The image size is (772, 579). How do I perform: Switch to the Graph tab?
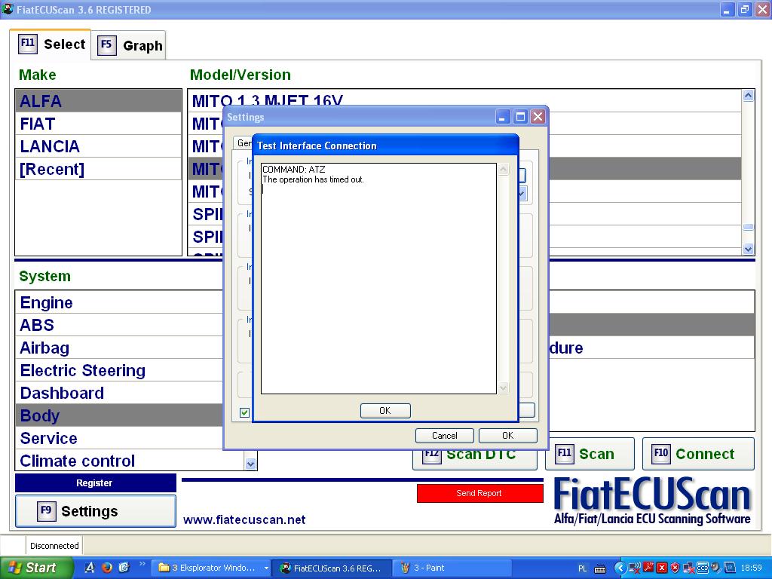[130, 45]
